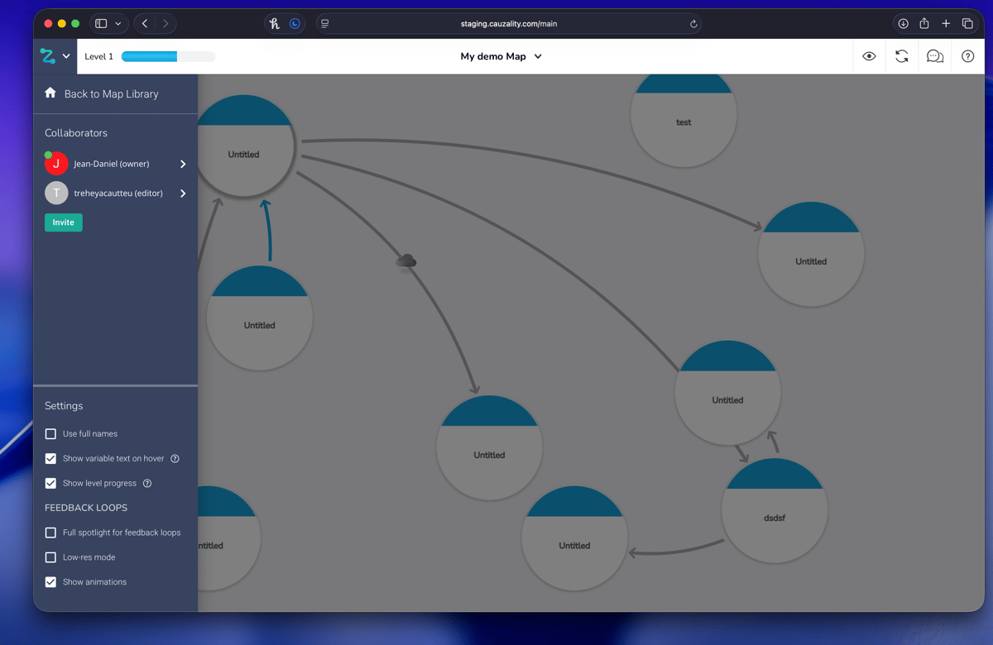Open help for Show level progress

coord(147,483)
